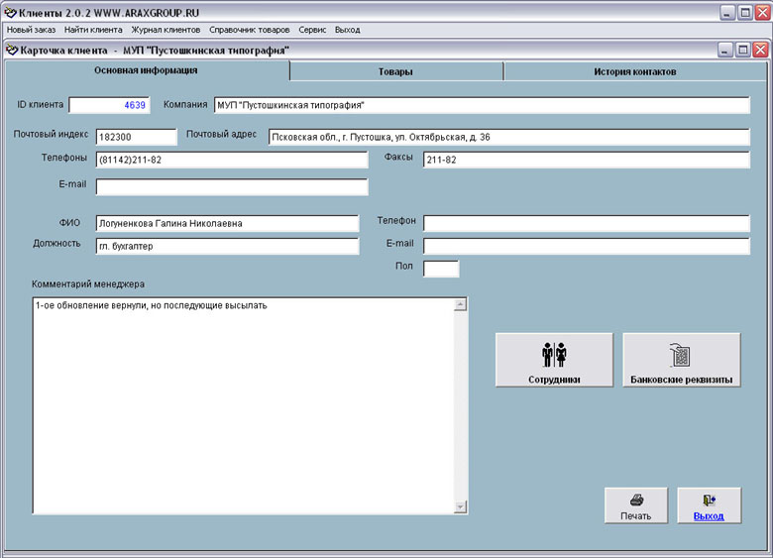Open the Сотрудники employees button
The width and height of the screenshot is (773, 558).
click(x=554, y=360)
